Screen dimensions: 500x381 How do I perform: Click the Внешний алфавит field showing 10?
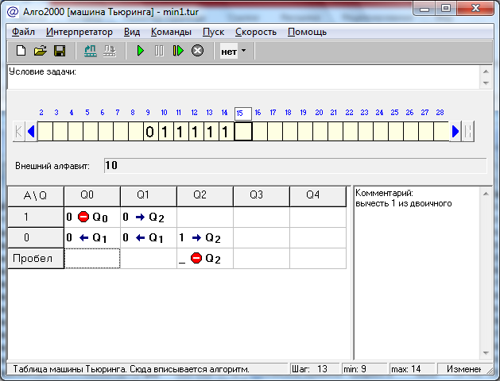tap(295, 166)
